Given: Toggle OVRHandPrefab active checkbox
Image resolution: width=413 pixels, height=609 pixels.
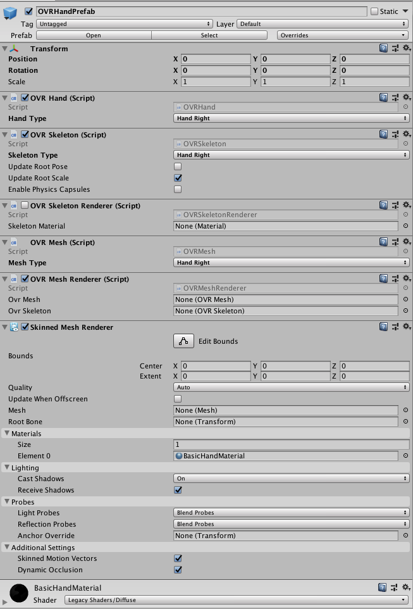Looking at the screenshot, I should pos(28,11).
